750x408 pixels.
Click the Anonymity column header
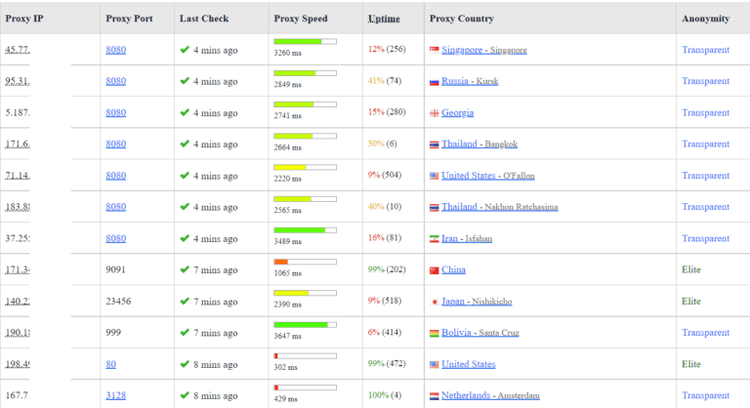[705, 19]
